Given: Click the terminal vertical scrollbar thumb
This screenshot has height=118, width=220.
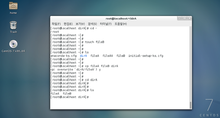Looking at the screenshot, I should point(191,105).
